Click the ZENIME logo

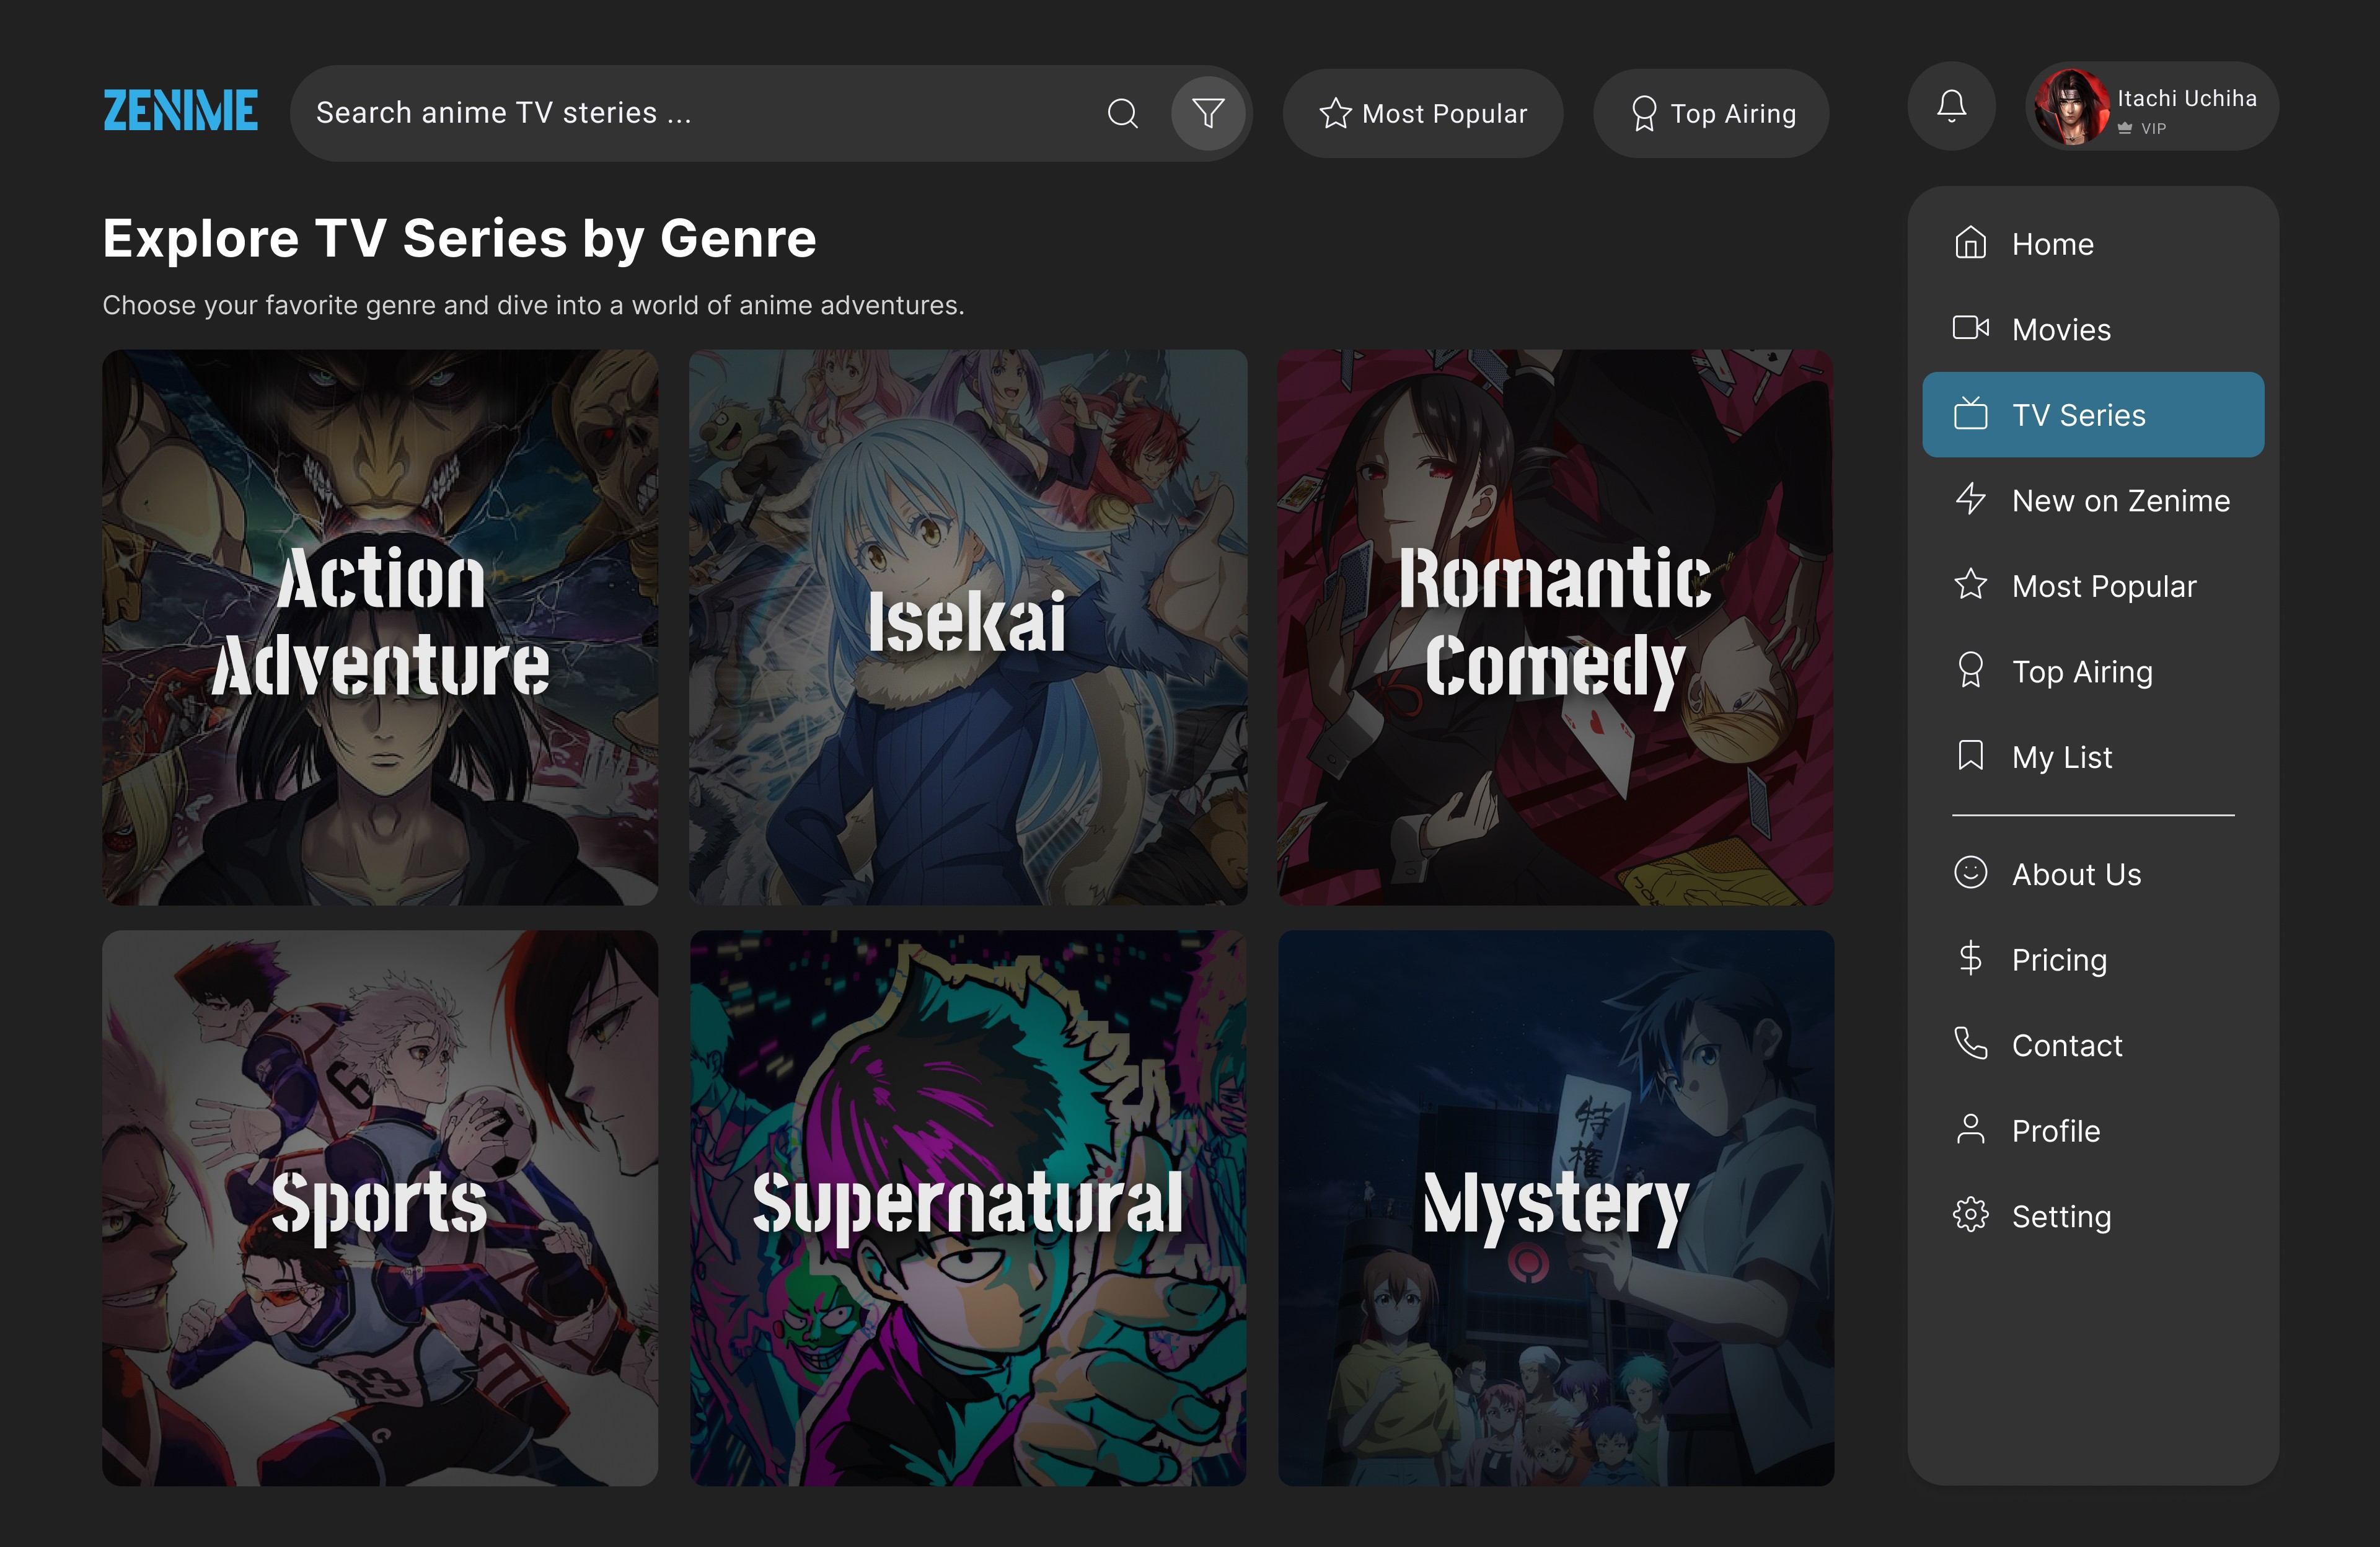[x=181, y=110]
